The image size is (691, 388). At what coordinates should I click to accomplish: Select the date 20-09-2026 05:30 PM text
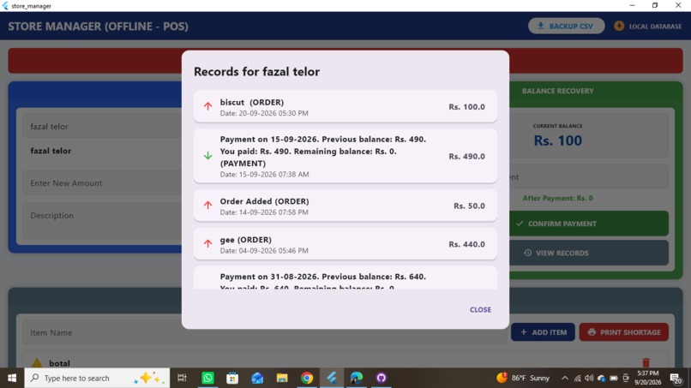click(x=264, y=113)
